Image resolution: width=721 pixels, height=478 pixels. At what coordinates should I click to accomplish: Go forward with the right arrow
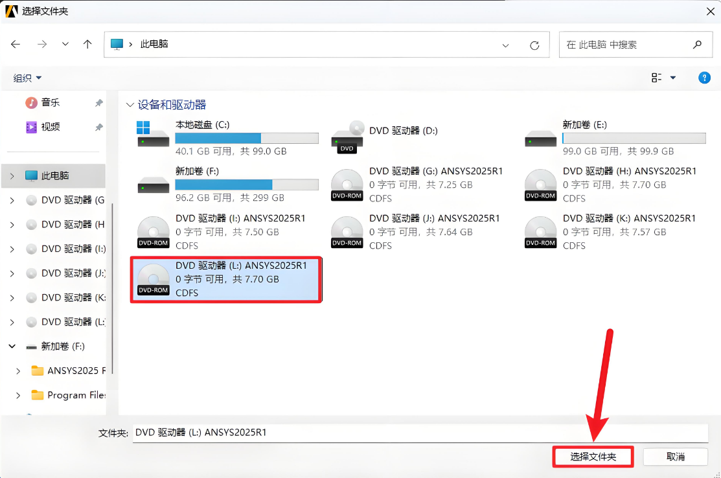pos(42,44)
